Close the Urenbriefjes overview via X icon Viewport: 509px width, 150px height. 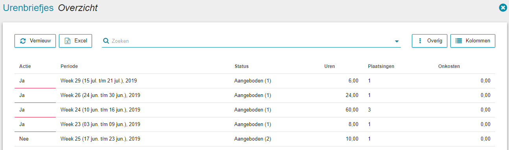[x=502, y=7]
